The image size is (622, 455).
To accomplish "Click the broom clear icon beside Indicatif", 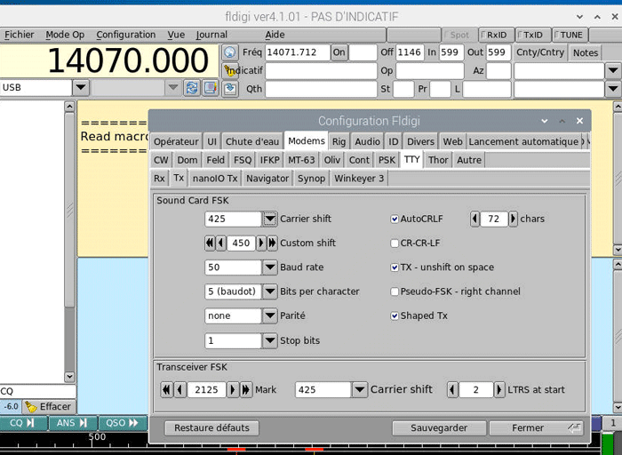I will tap(229, 70).
